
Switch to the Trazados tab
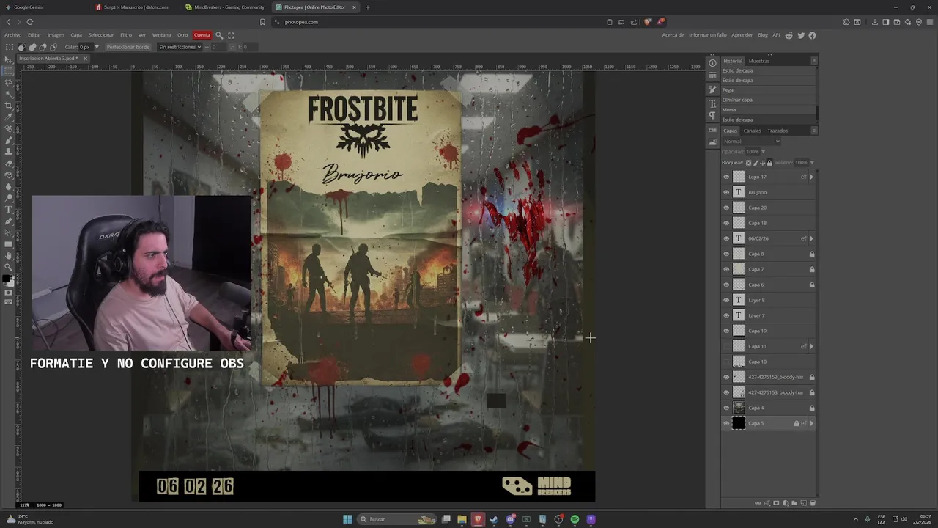778,131
